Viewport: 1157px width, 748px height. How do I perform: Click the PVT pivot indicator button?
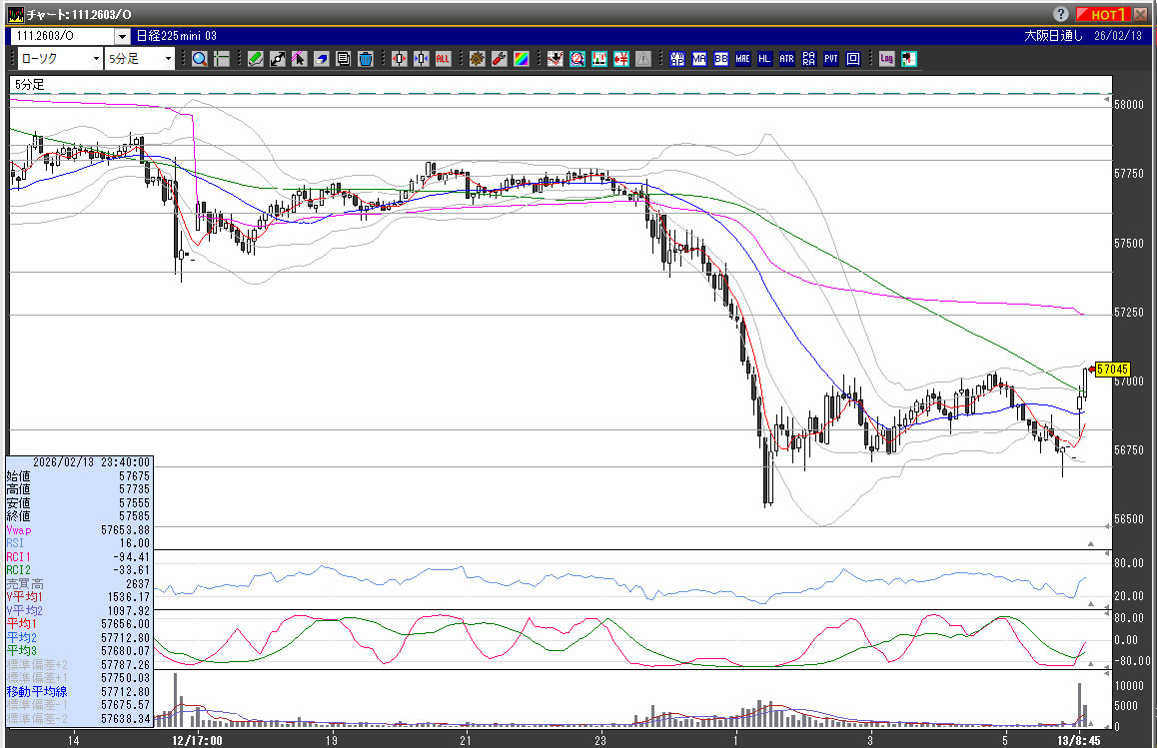tap(831, 59)
